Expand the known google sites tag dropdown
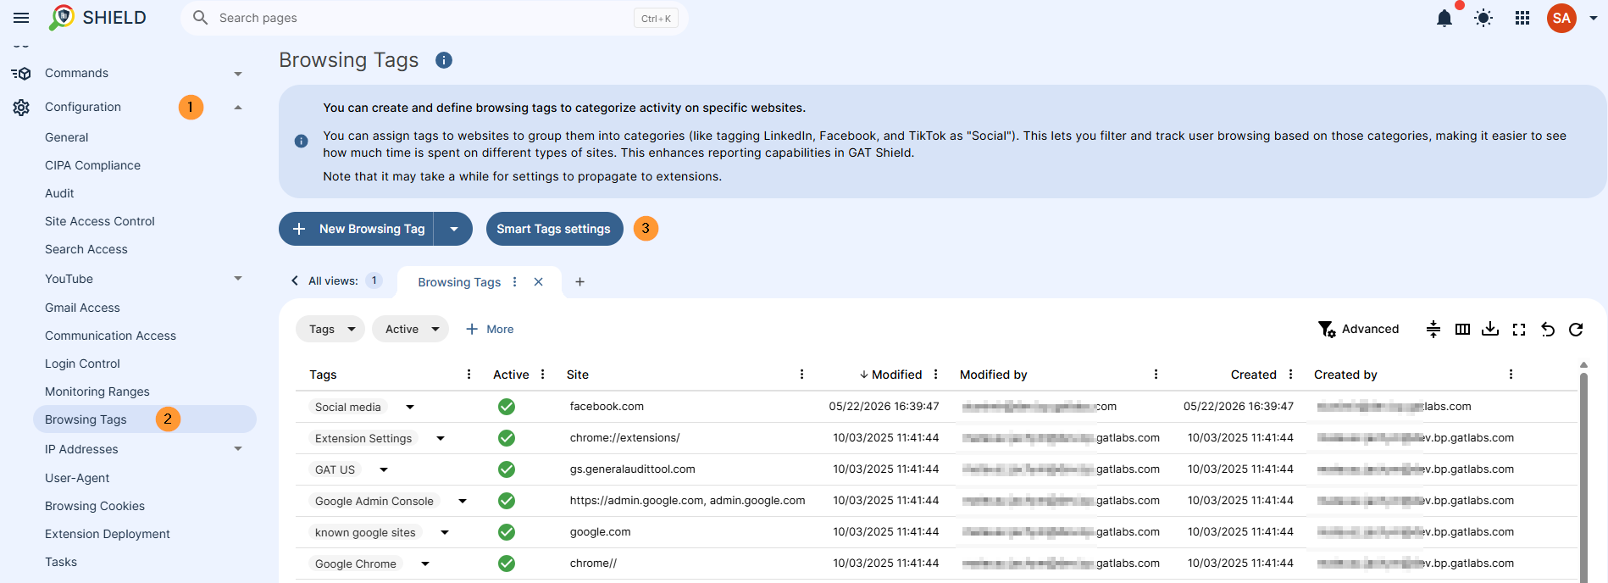The height and width of the screenshot is (583, 1608). coord(445,532)
